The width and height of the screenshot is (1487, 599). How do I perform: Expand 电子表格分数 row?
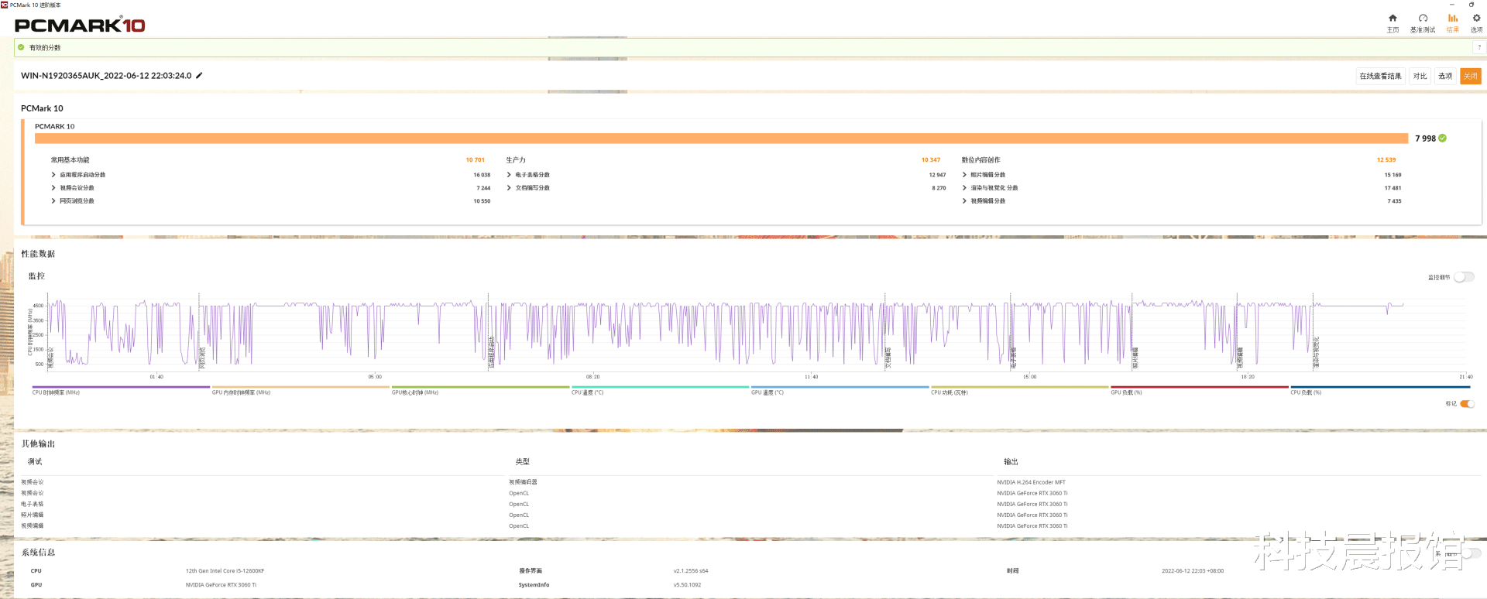[509, 175]
